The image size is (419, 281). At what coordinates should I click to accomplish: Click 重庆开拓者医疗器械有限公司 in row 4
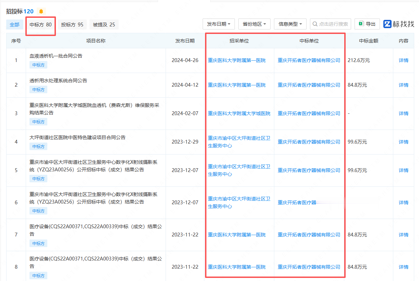coord(309,142)
